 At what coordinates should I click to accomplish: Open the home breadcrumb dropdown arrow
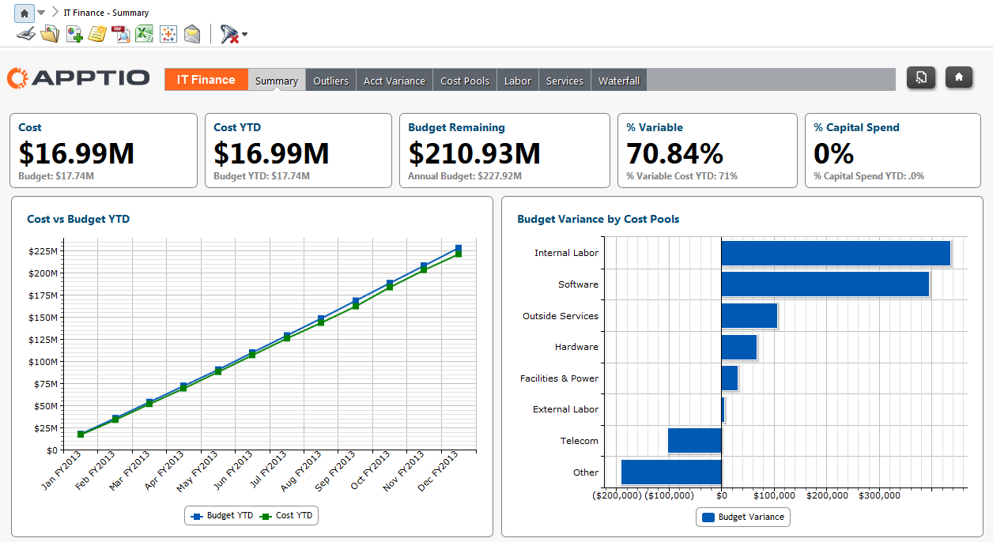coord(40,12)
